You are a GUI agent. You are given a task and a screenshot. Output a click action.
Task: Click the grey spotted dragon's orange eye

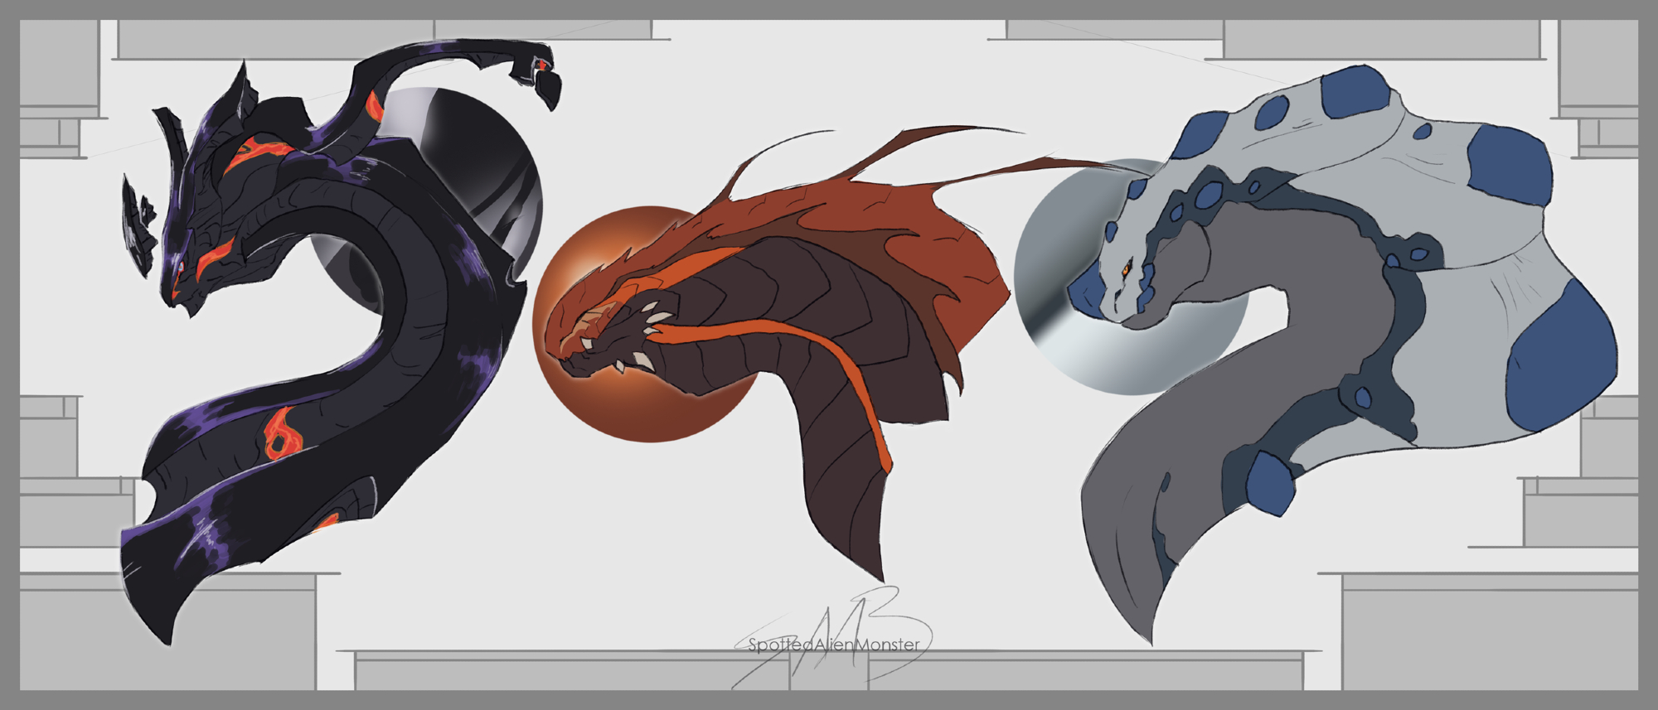(1127, 268)
